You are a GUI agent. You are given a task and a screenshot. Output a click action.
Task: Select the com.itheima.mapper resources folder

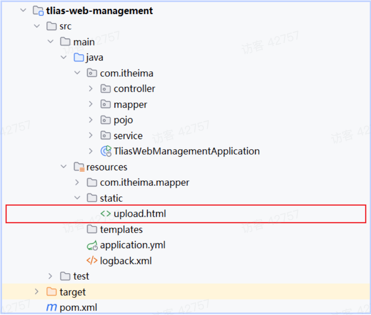pyautogui.click(x=144, y=183)
